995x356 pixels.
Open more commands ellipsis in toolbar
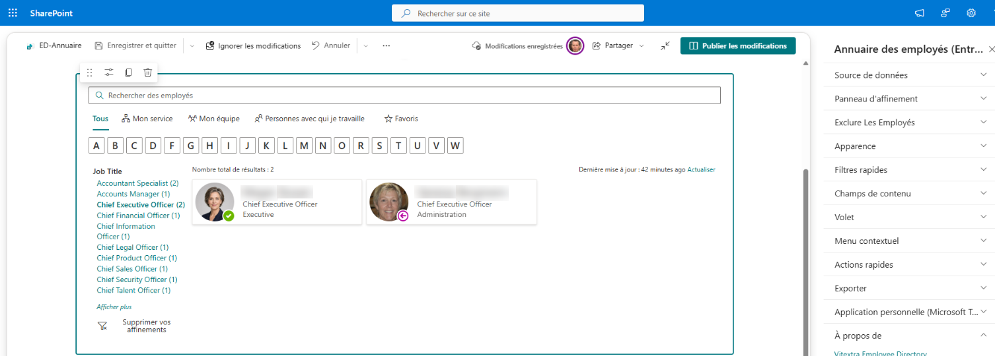click(x=387, y=45)
